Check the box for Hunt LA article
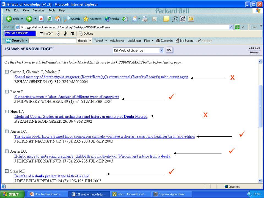This screenshot has height=198, width=264. [7, 112]
